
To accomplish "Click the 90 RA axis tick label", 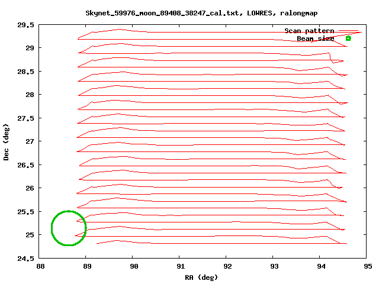I will 134,266.
